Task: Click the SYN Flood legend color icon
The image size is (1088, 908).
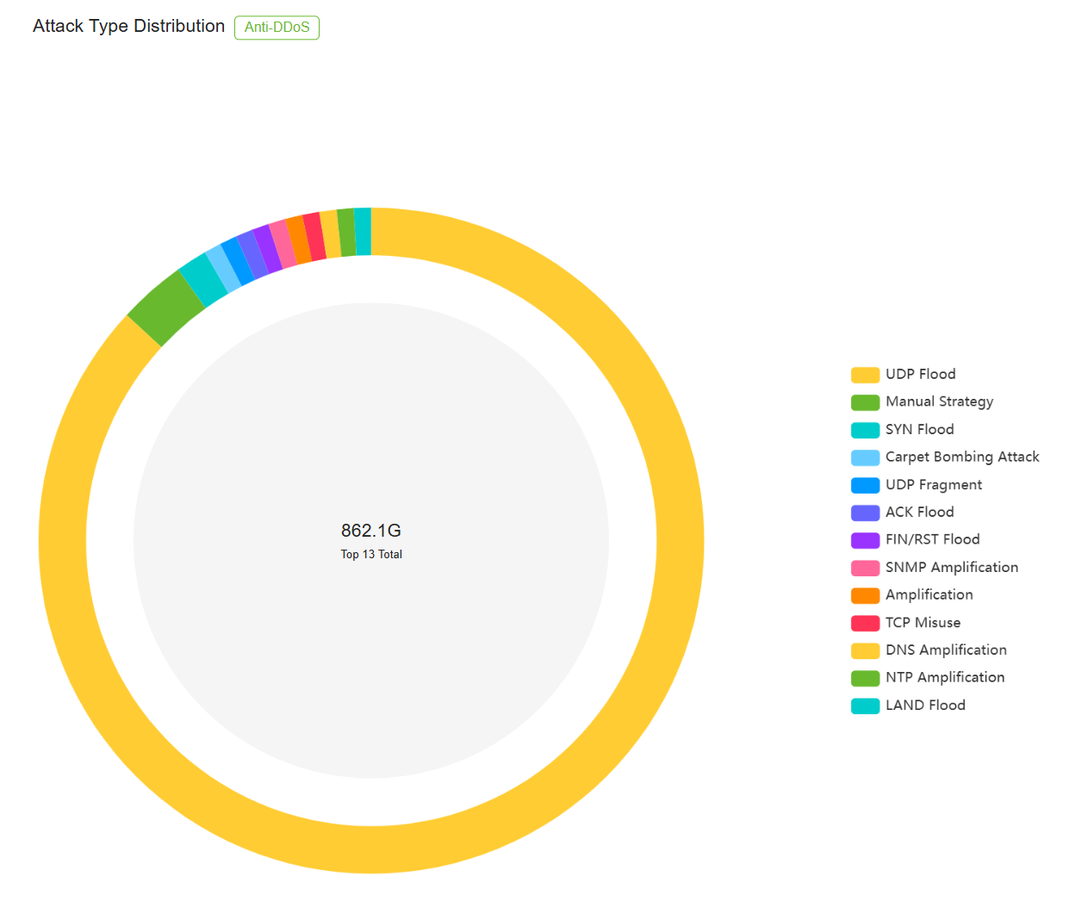Action: point(865,430)
